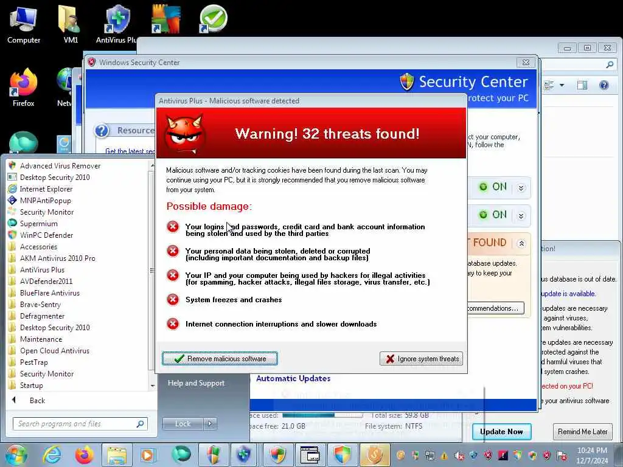Open the Firefox desktop shortcut
Image resolution: width=623 pixels, height=467 pixels.
pos(24,88)
